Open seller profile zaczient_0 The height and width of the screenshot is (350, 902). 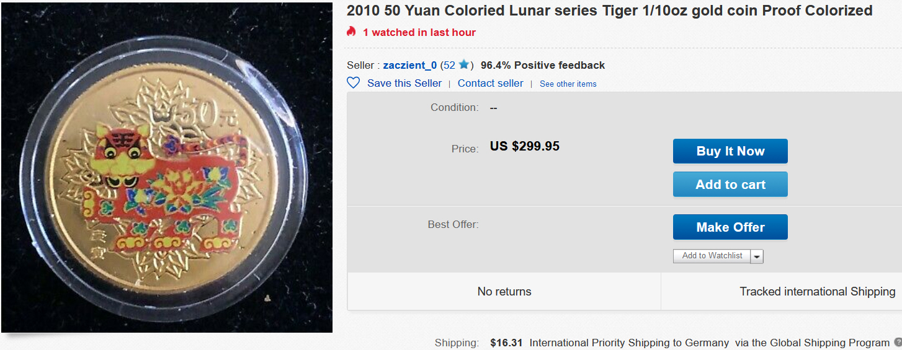[409, 65]
